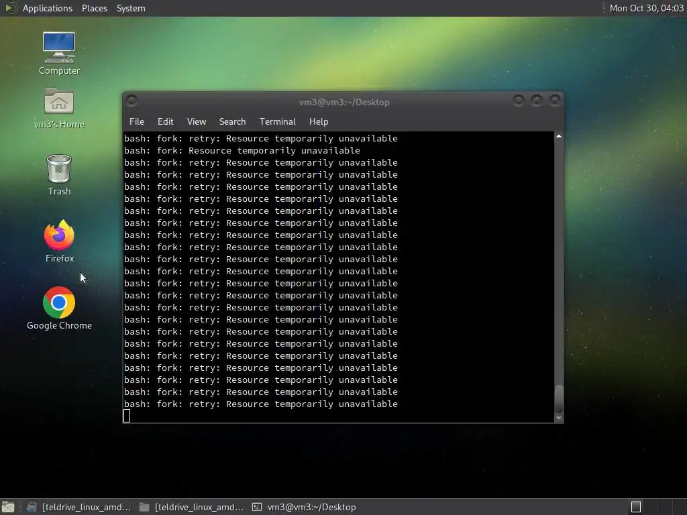Click the Applications menu logo icon
This screenshot has height=515, width=687.
pos(11,8)
